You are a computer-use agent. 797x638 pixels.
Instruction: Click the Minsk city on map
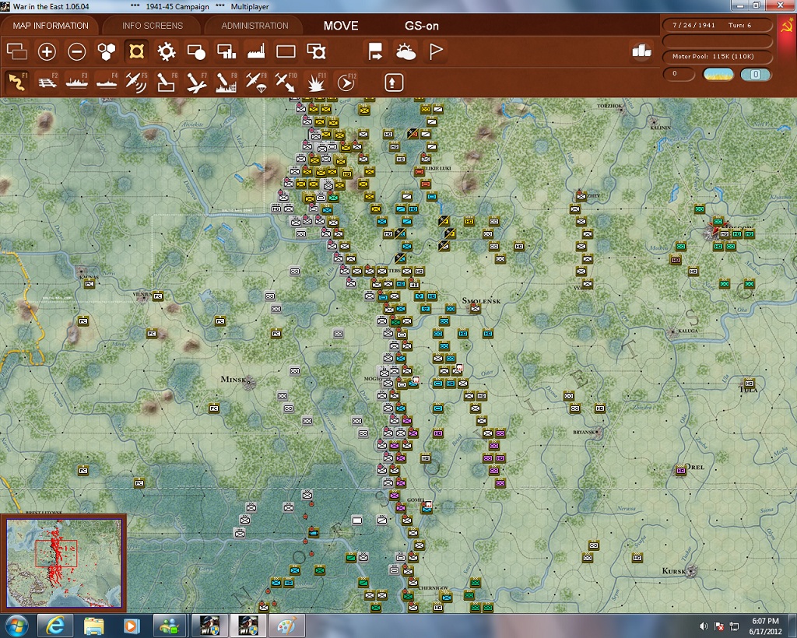click(248, 382)
